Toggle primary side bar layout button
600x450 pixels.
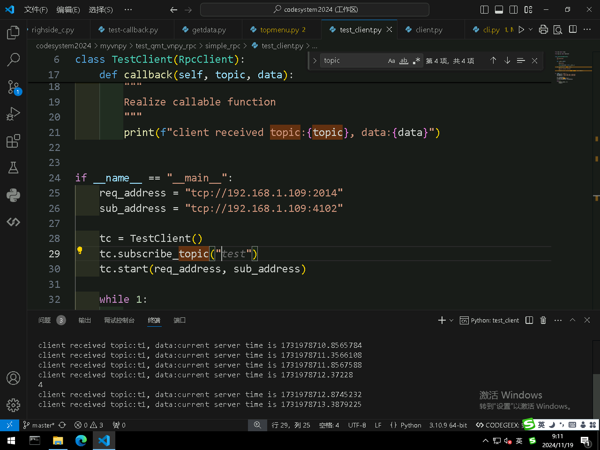[x=485, y=9]
